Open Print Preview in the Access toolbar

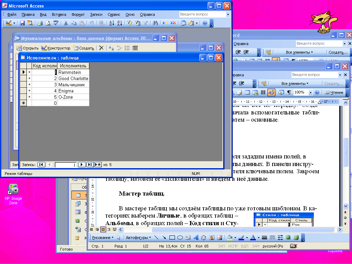pos(48,23)
